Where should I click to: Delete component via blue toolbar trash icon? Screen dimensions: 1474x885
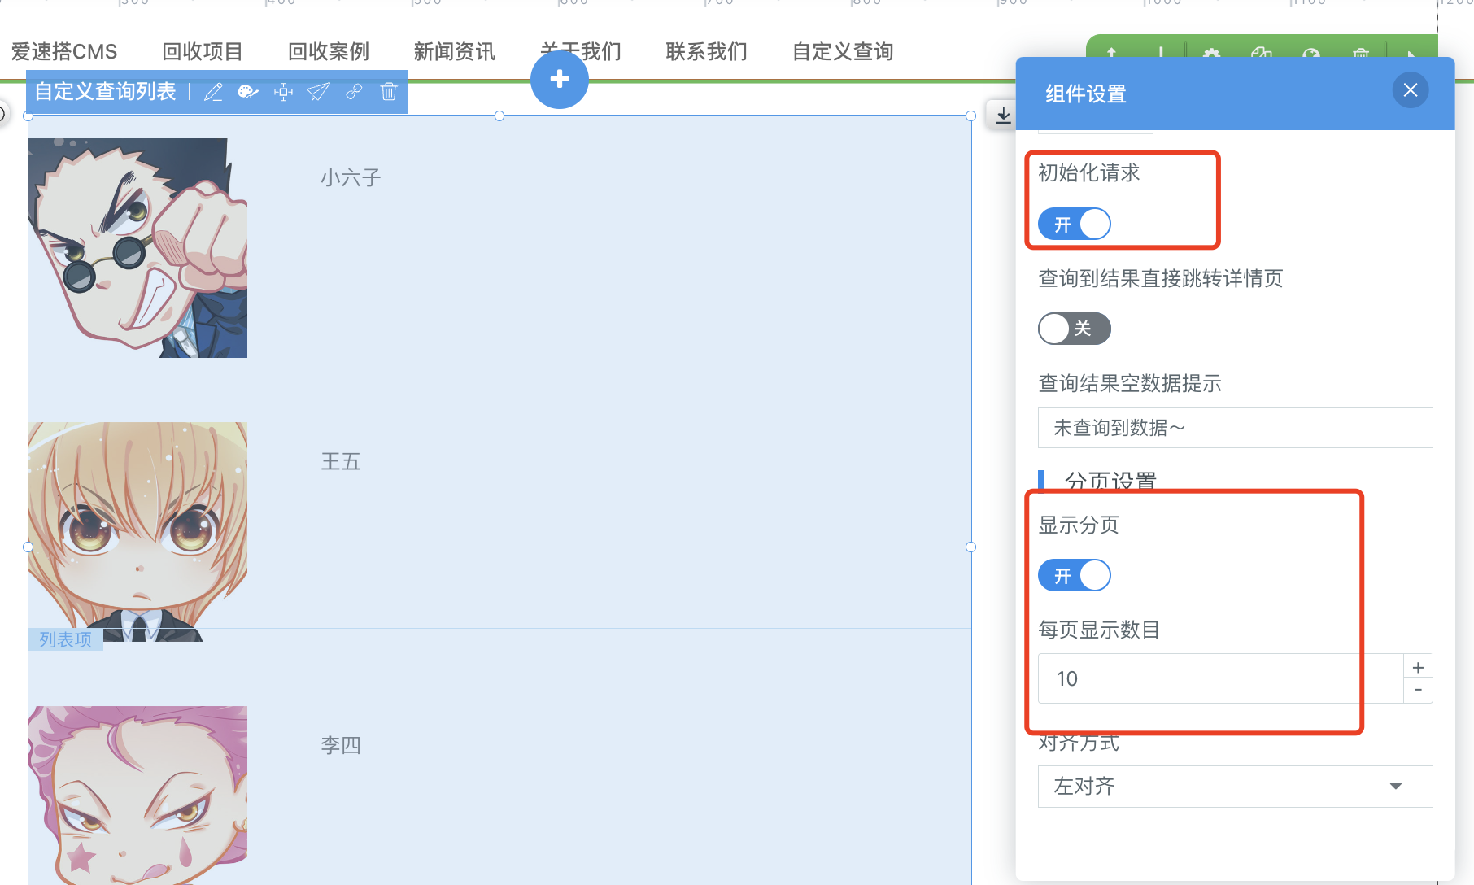coord(389,92)
